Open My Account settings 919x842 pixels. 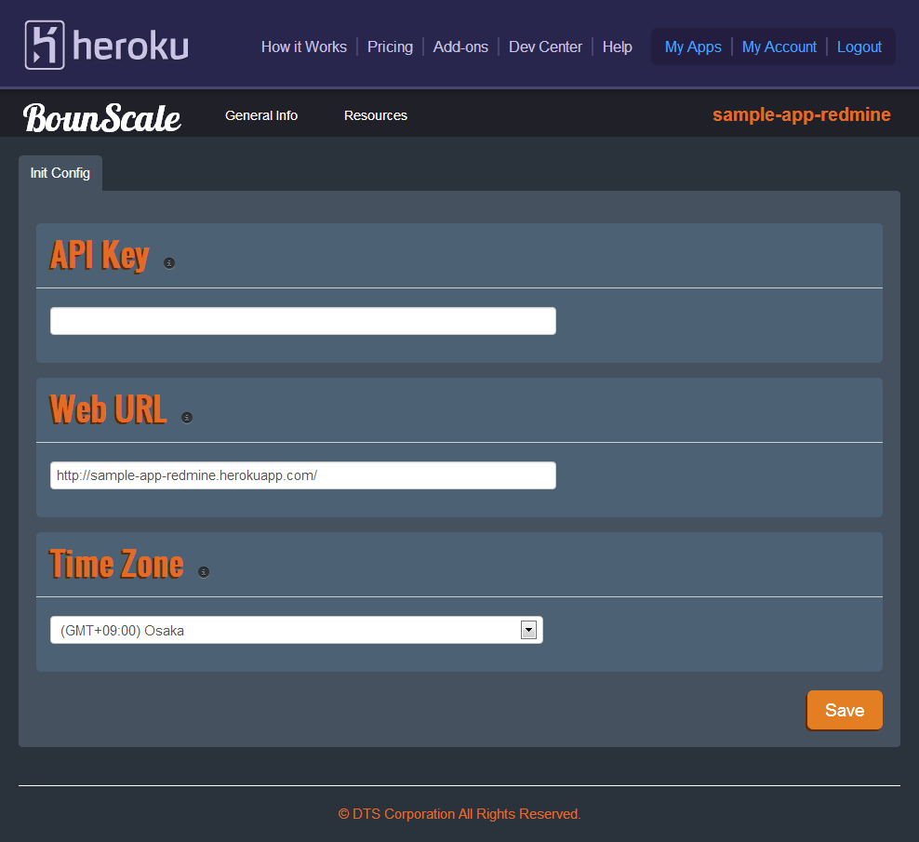pos(779,47)
